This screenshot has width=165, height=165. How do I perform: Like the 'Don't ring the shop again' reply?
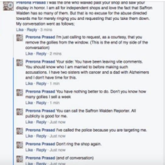pyautogui.click(x=29, y=150)
